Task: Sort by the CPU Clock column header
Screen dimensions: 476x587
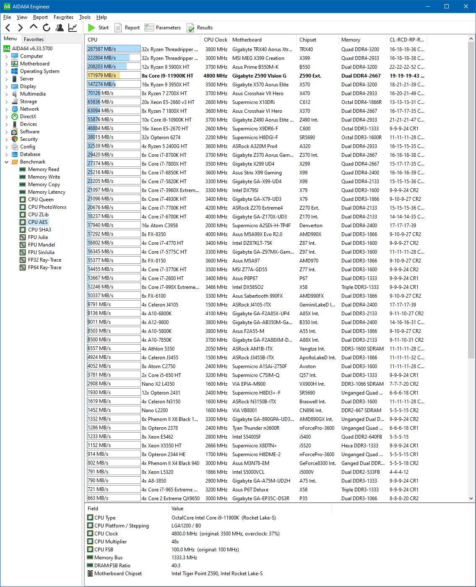Action: (216, 40)
